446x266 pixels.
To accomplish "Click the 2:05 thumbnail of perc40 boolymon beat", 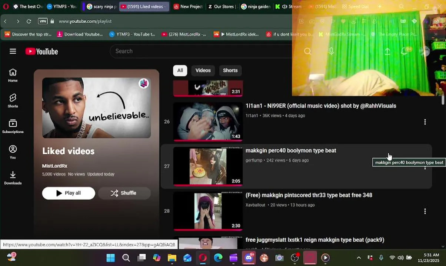I will [208, 166].
